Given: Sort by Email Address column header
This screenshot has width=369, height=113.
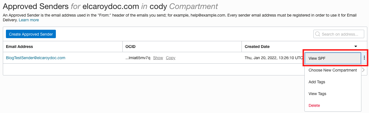Looking at the screenshot, I should tap(19, 47).
